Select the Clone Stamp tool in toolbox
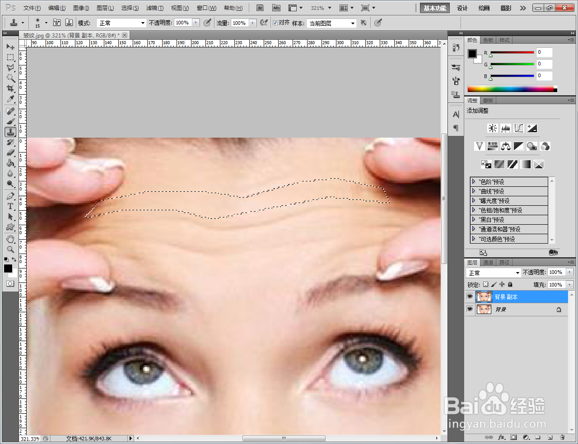 10,132
